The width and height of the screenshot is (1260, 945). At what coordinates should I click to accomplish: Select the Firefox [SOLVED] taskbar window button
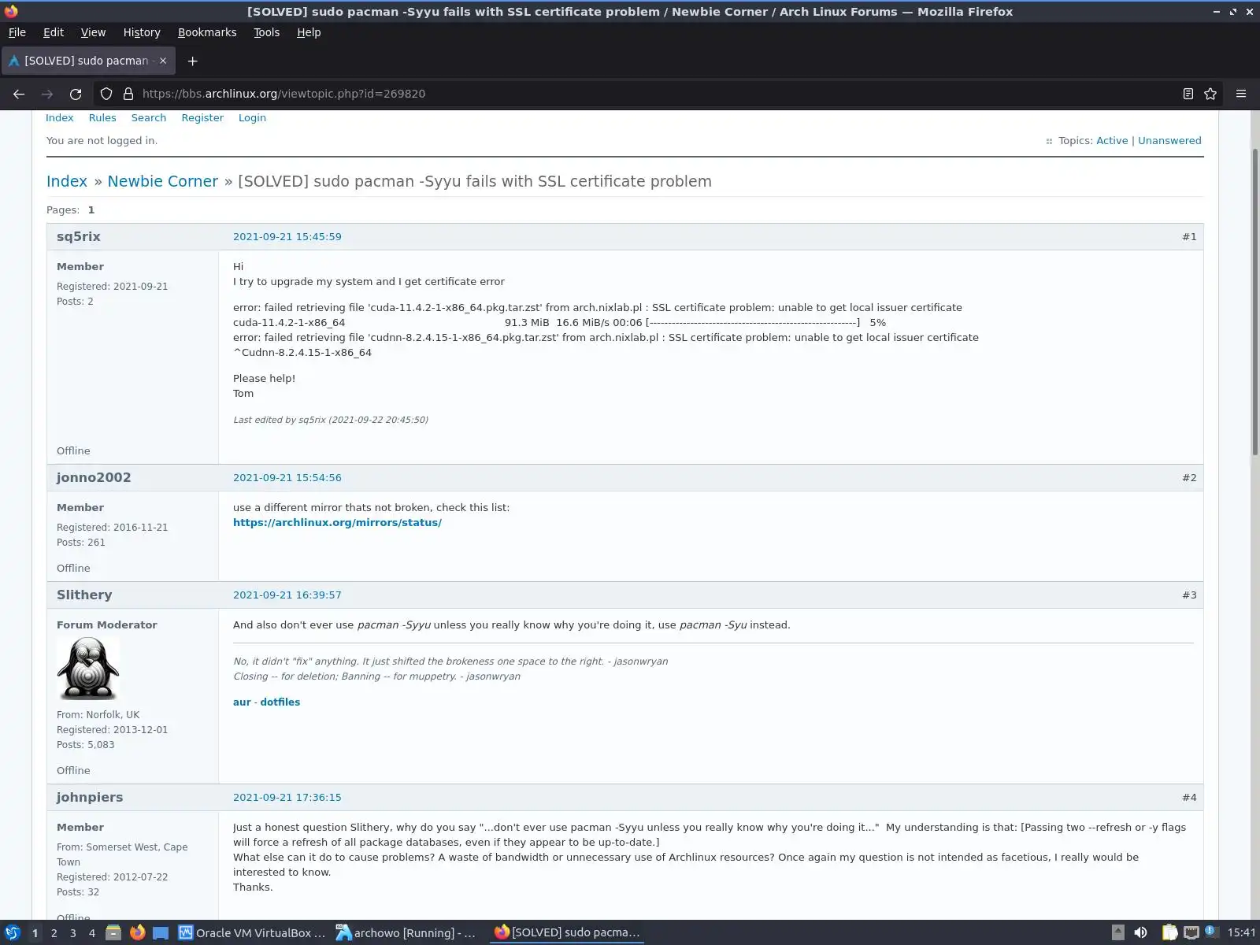(567, 932)
